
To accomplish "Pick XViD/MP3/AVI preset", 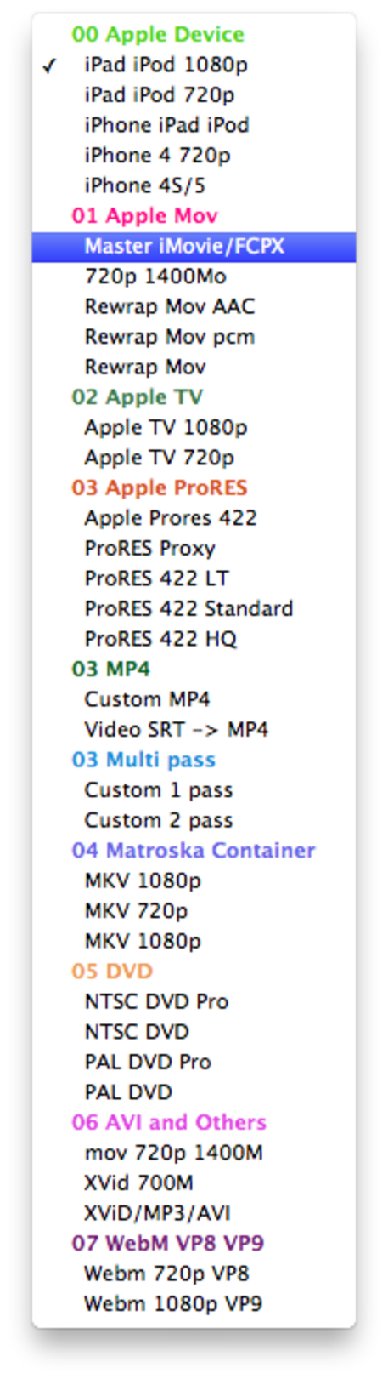I will [194, 1213].
